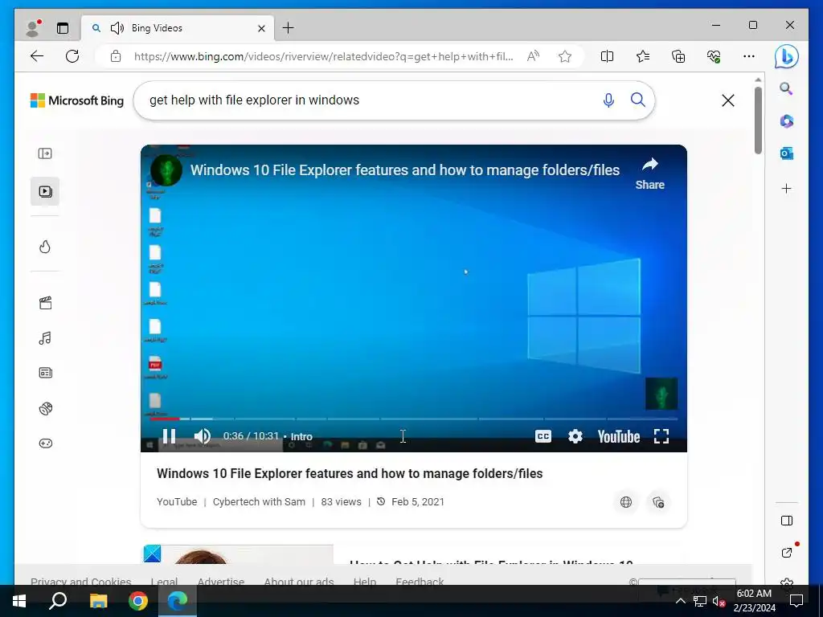This screenshot has height=617, width=823.
Task: Open Bing Copilot sidebar button
Action: click(786, 57)
